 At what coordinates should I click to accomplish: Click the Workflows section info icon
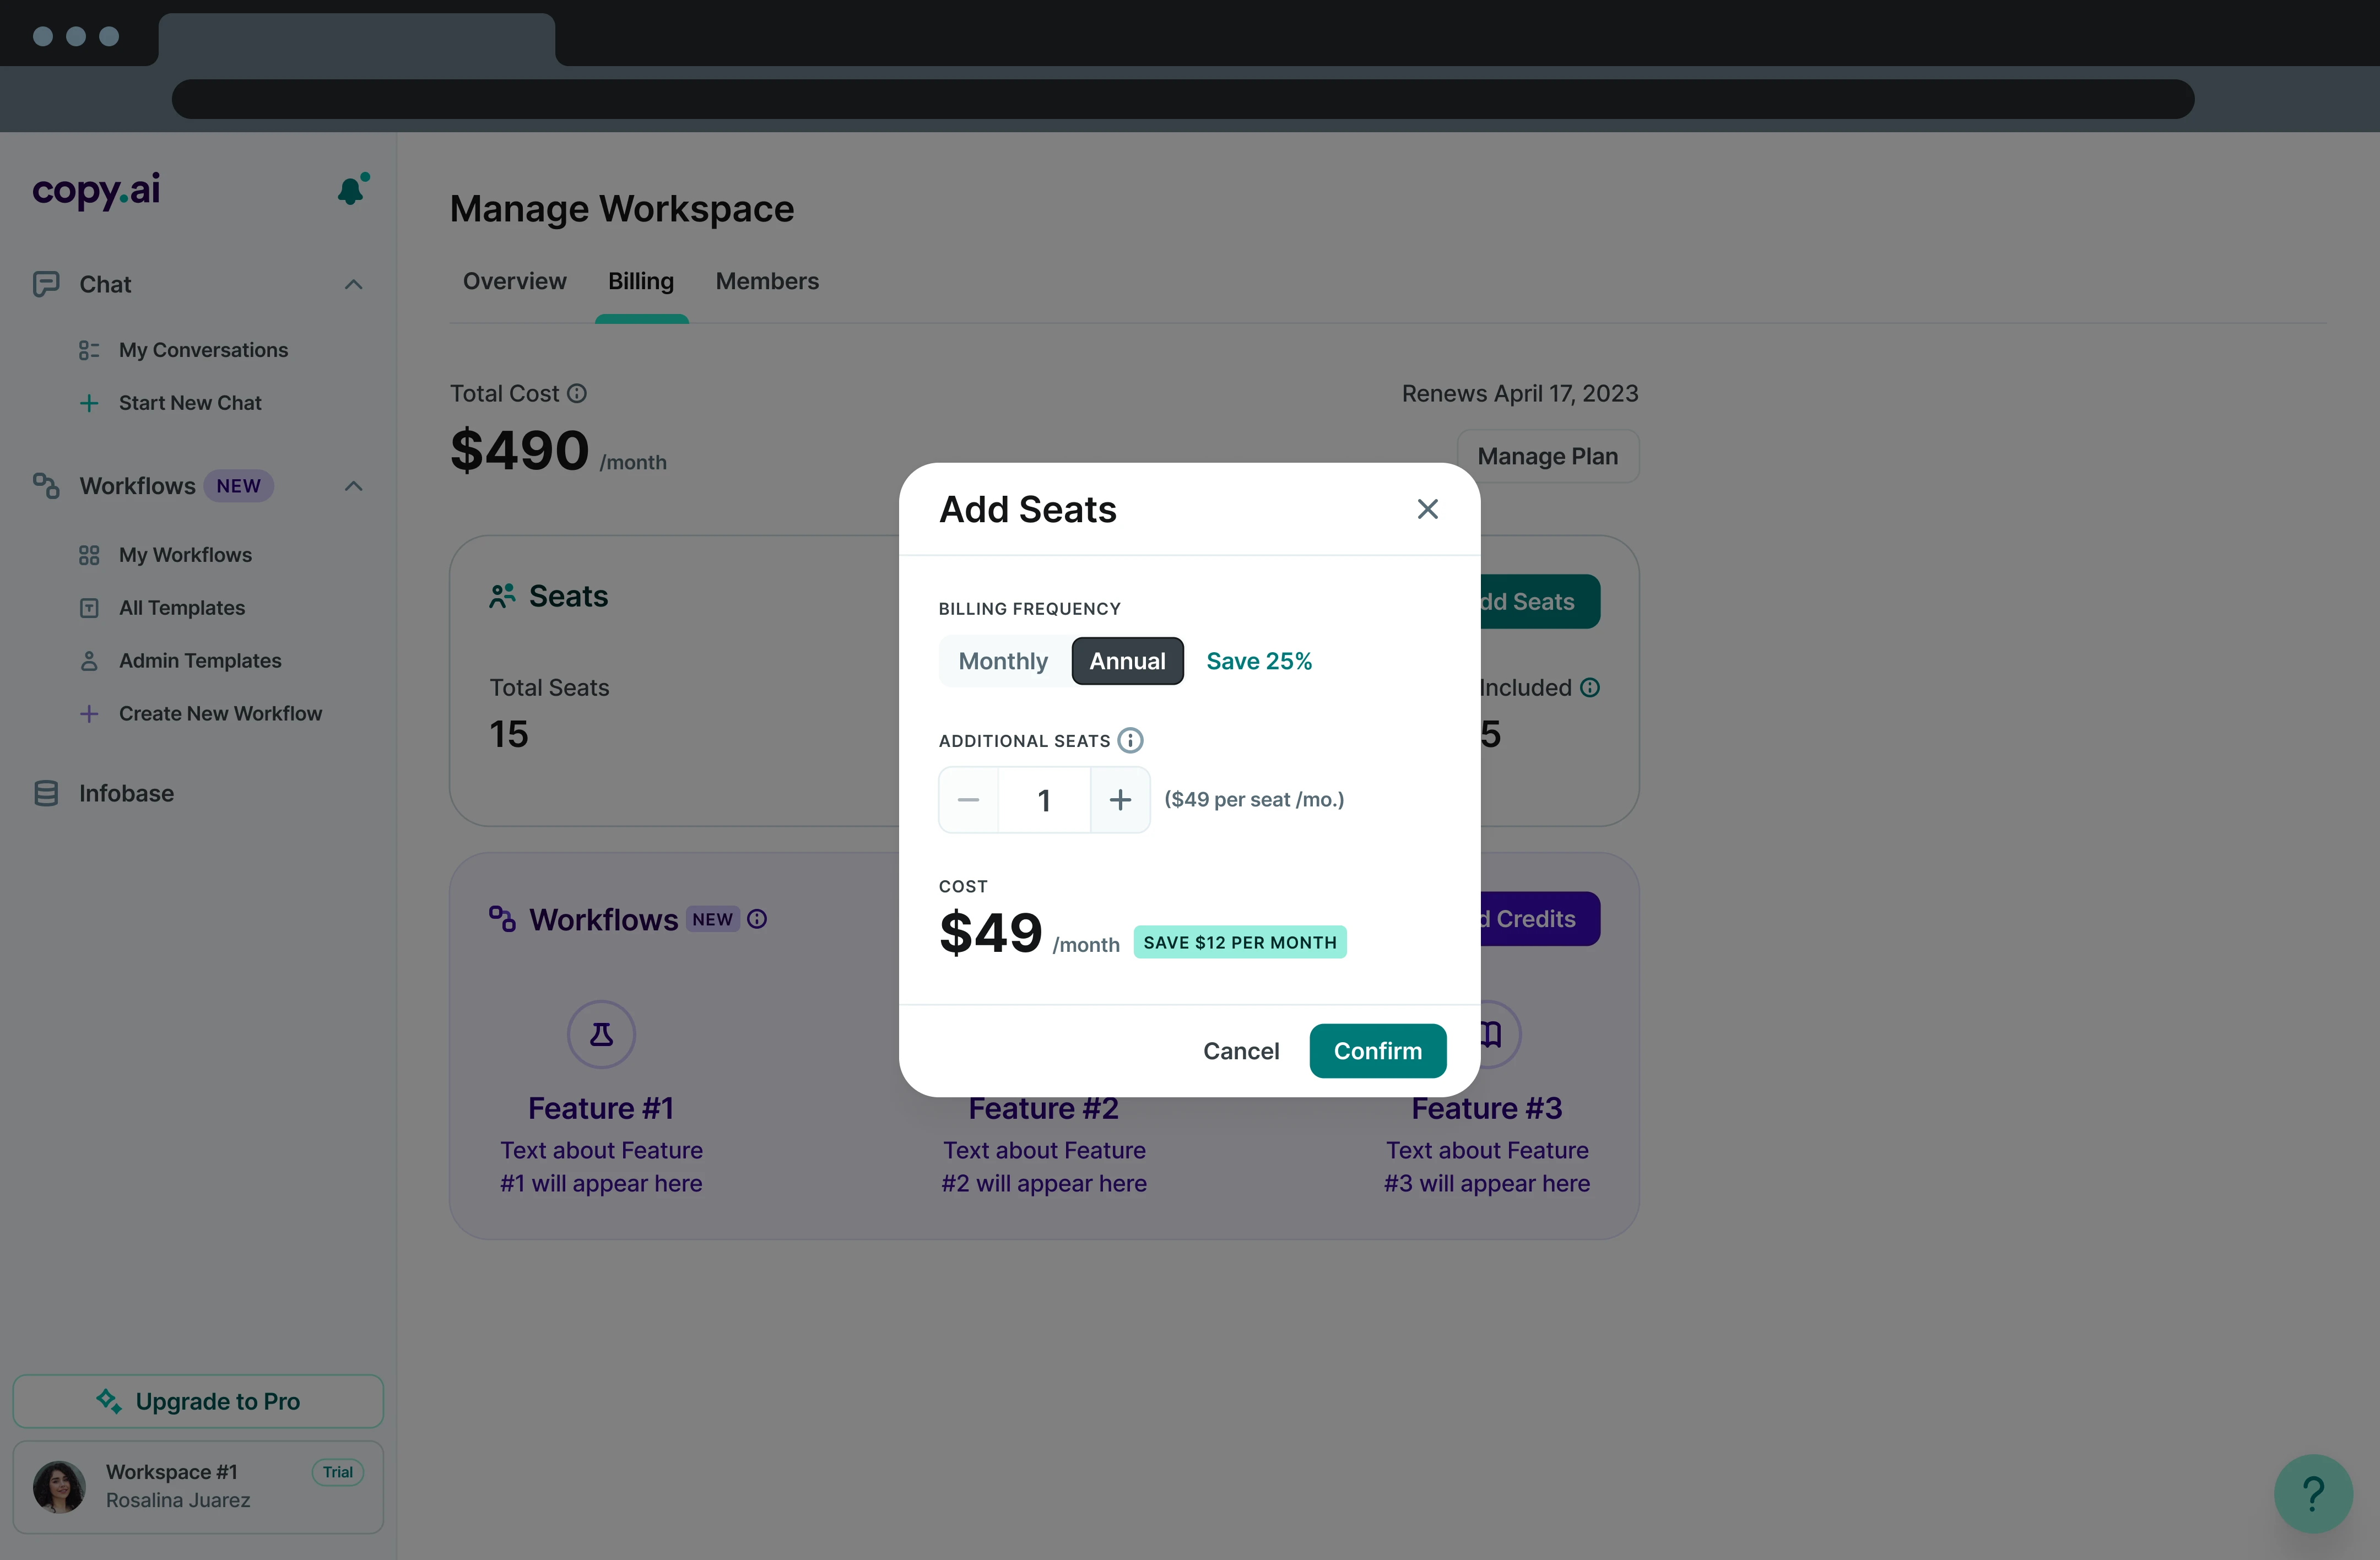coord(757,919)
